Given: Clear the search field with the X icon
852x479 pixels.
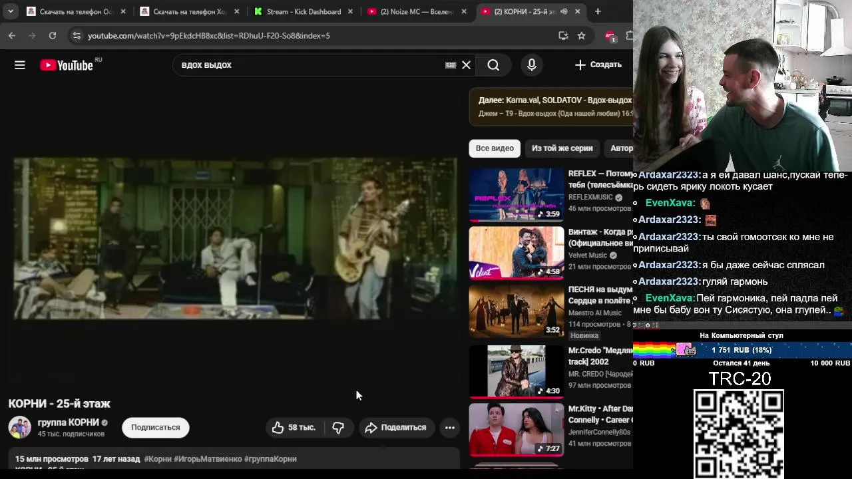Looking at the screenshot, I should 466,65.
